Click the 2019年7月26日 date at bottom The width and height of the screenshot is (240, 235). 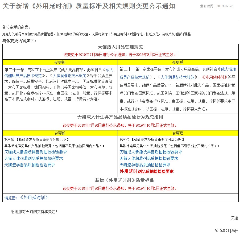point(226,231)
